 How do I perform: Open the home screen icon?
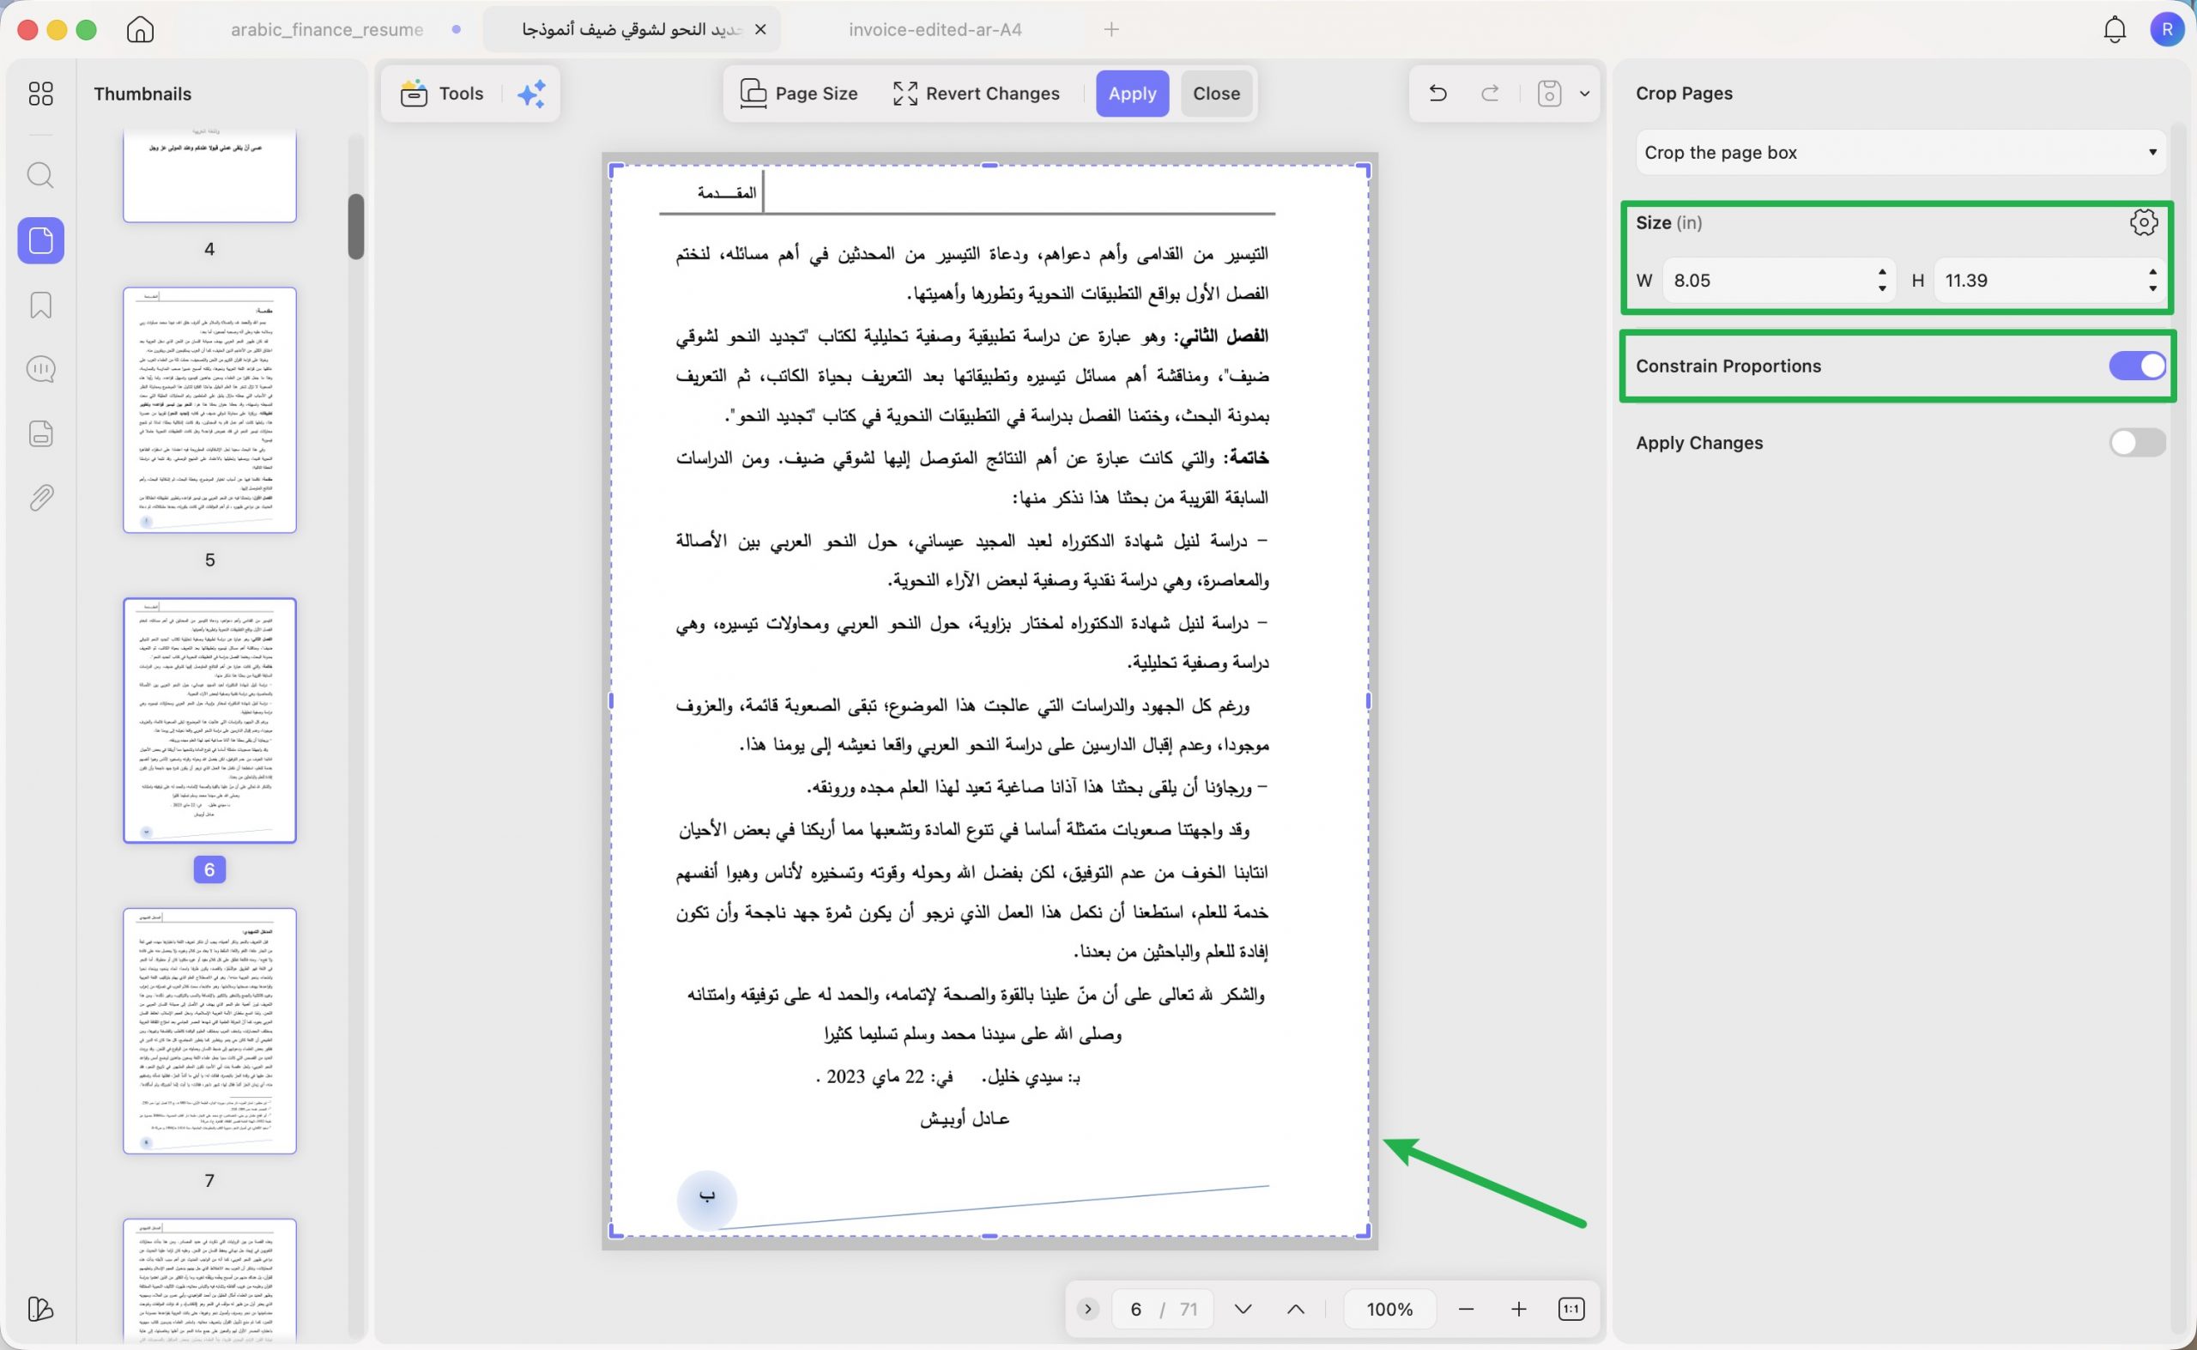[140, 29]
